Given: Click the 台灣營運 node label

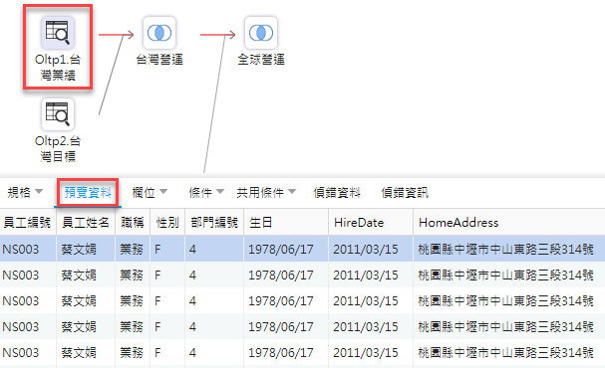Looking at the screenshot, I should coord(159,60).
